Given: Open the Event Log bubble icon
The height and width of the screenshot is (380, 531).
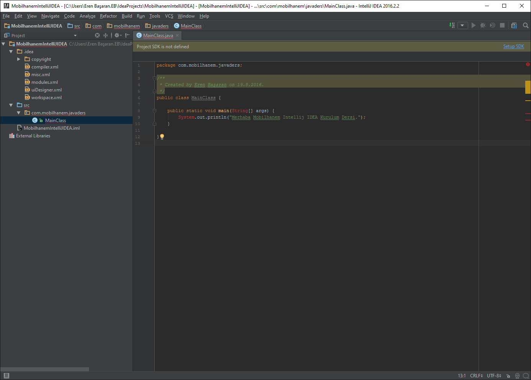Looking at the screenshot, I should click(526, 376).
